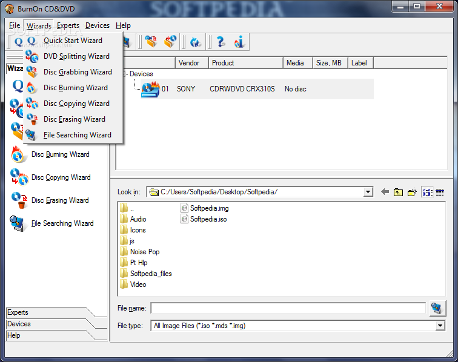Select the Video folder
458x362 pixels.
click(133, 285)
